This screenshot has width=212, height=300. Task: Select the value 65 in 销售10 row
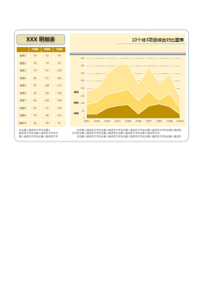(x=59, y=123)
